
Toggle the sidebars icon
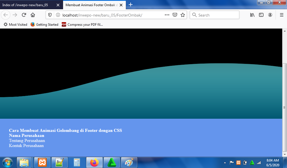261,15
